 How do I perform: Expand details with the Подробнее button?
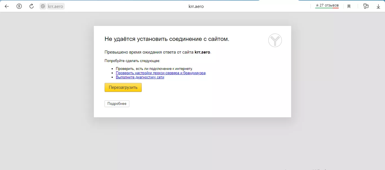(x=117, y=104)
